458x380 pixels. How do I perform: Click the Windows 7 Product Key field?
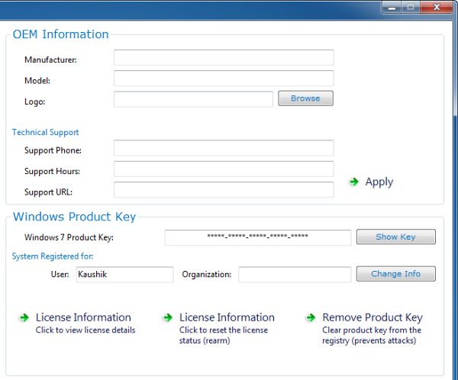(x=258, y=238)
